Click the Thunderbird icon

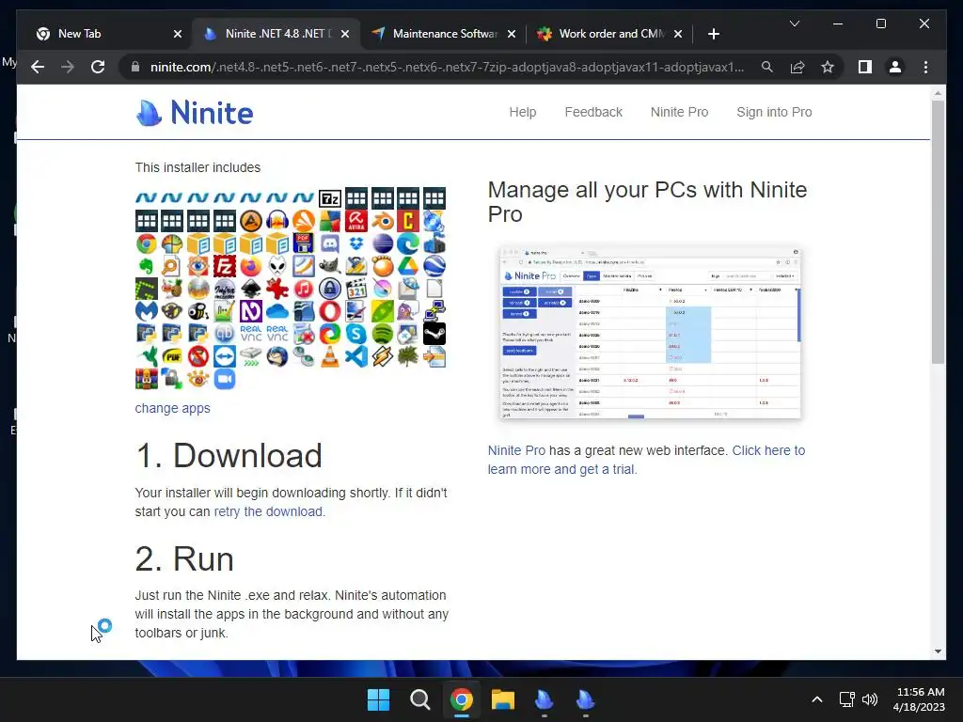(277, 356)
